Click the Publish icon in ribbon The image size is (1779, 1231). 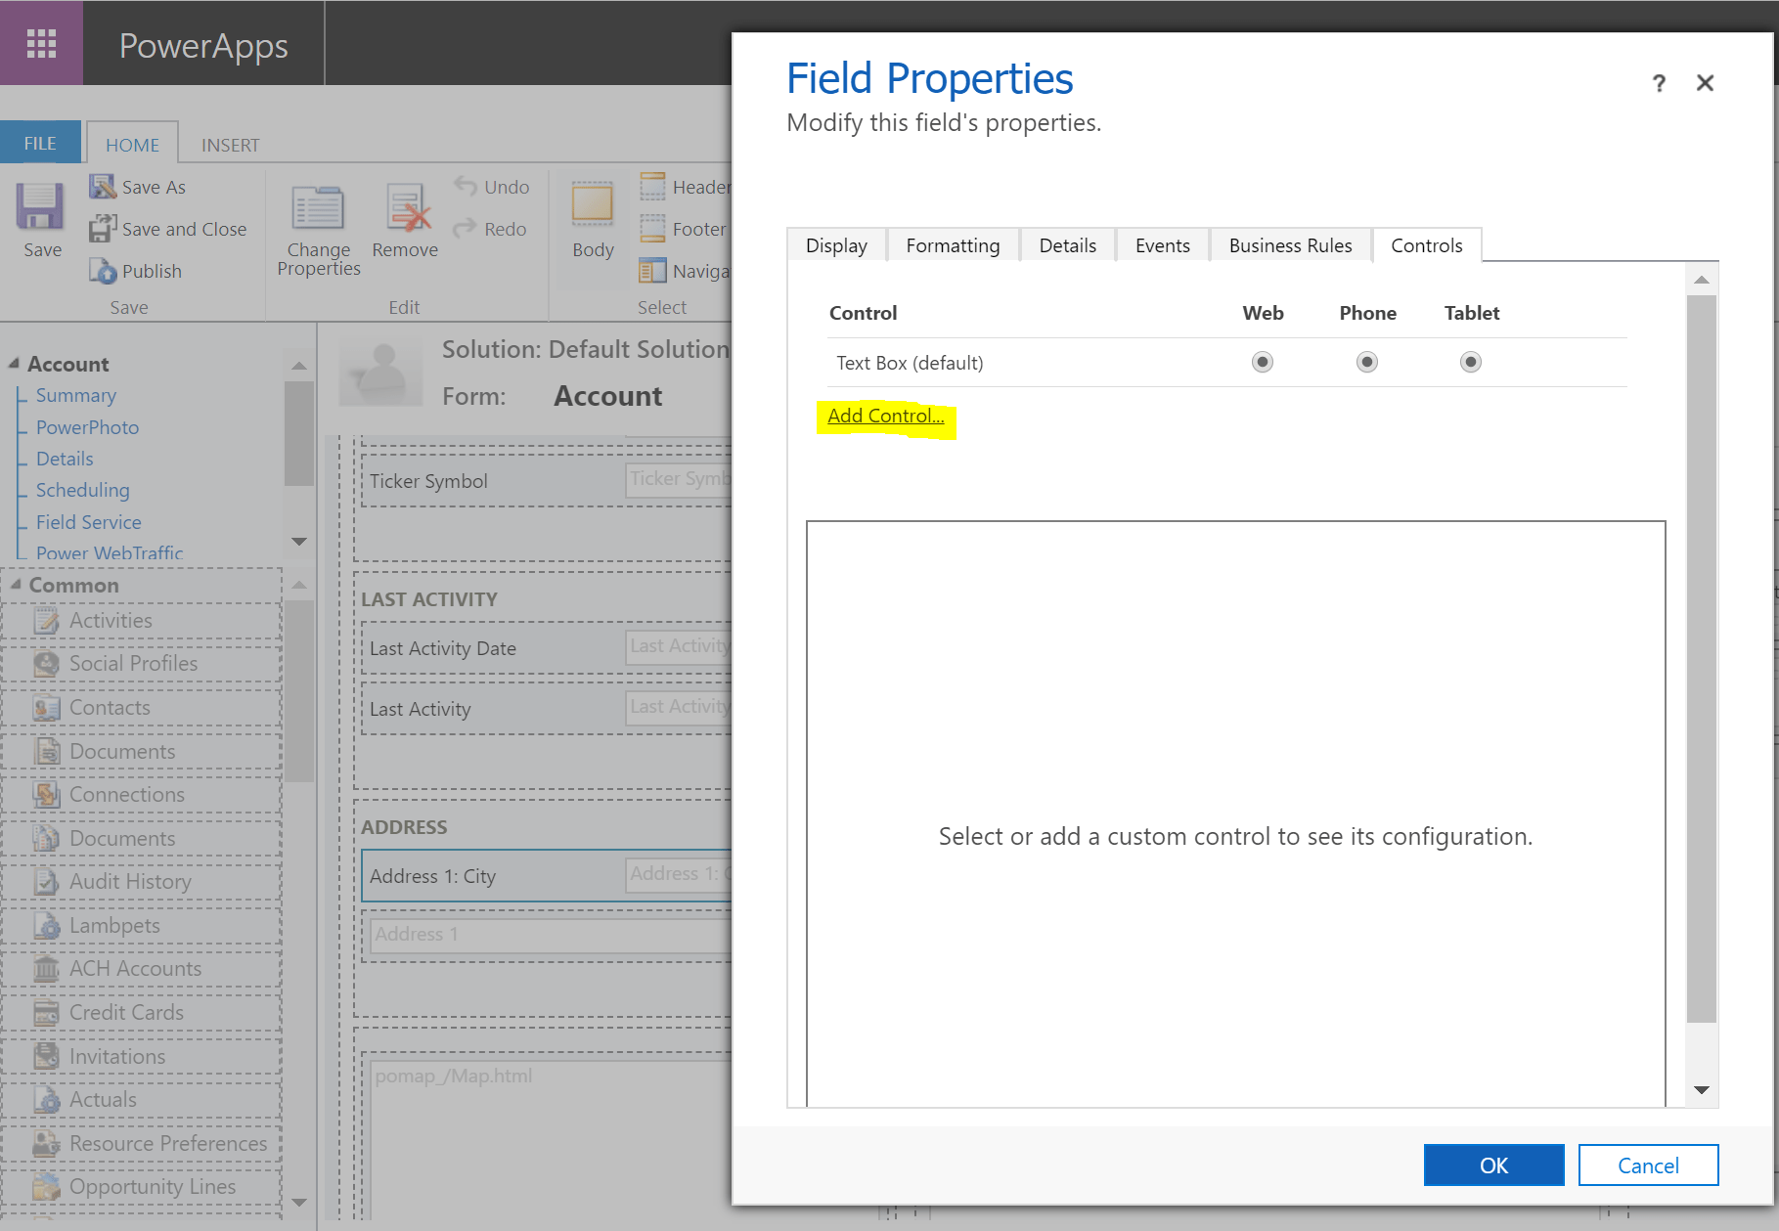[103, 271]
